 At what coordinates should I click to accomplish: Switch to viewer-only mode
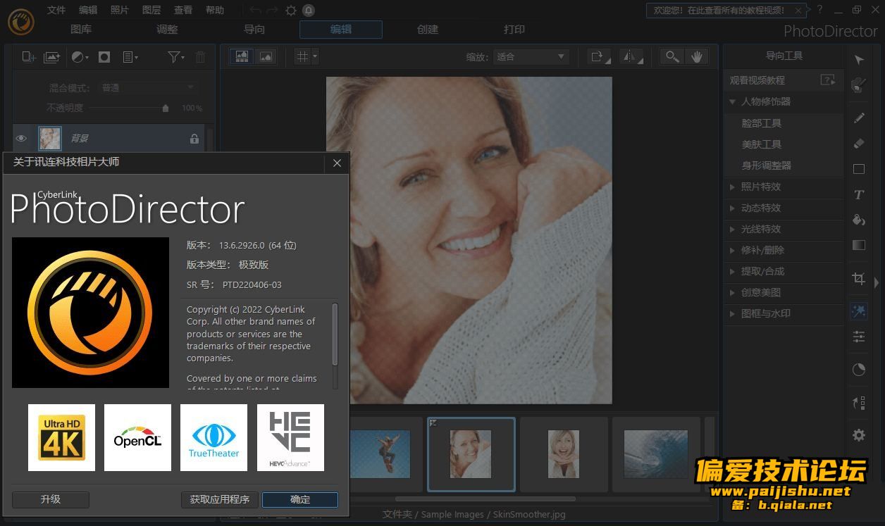pos(266,56)
